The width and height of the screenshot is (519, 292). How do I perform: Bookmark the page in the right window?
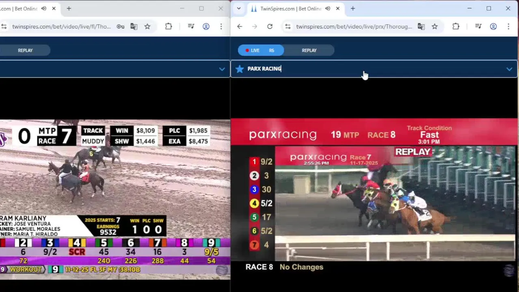pyautogui.click(x=435, y=26)
